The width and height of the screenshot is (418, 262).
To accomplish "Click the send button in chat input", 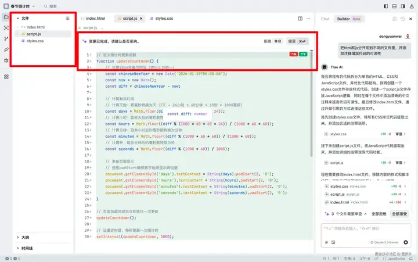I will click(x=406, y=242).
